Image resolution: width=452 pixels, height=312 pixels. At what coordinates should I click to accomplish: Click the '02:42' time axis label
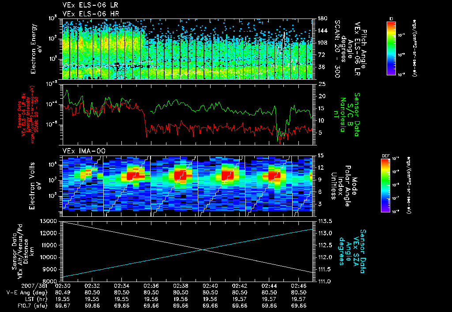click(240, 286)
